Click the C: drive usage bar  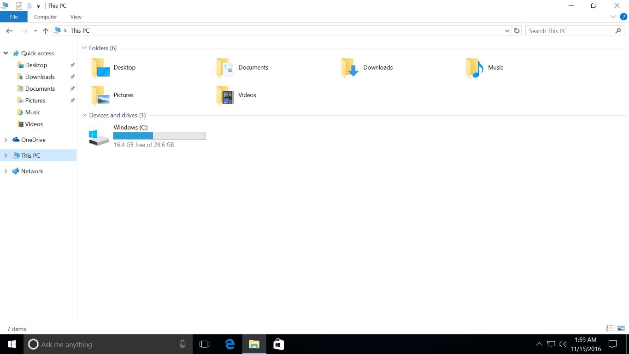click(159, 136)
